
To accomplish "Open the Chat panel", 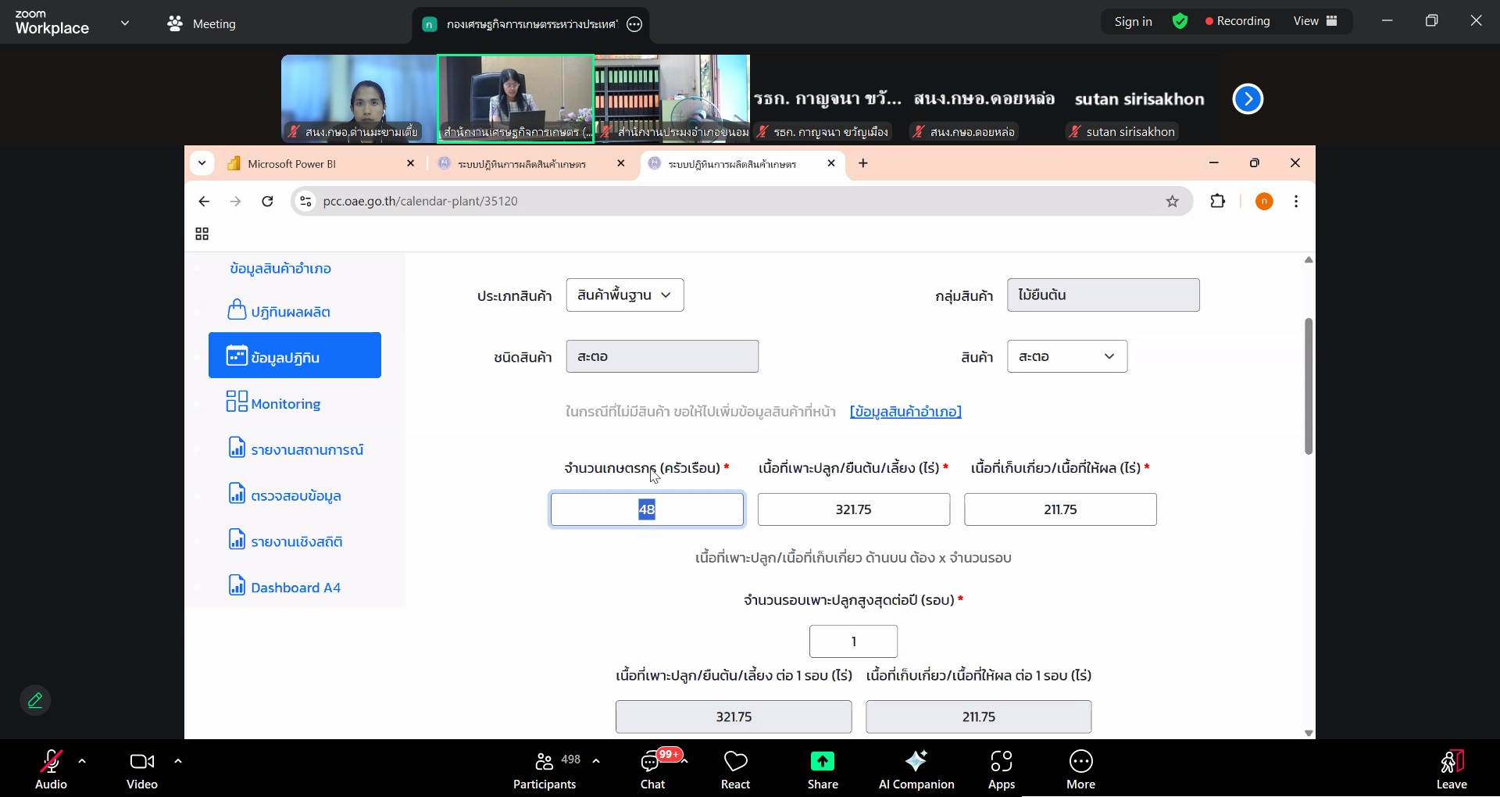I will (652, 770).
